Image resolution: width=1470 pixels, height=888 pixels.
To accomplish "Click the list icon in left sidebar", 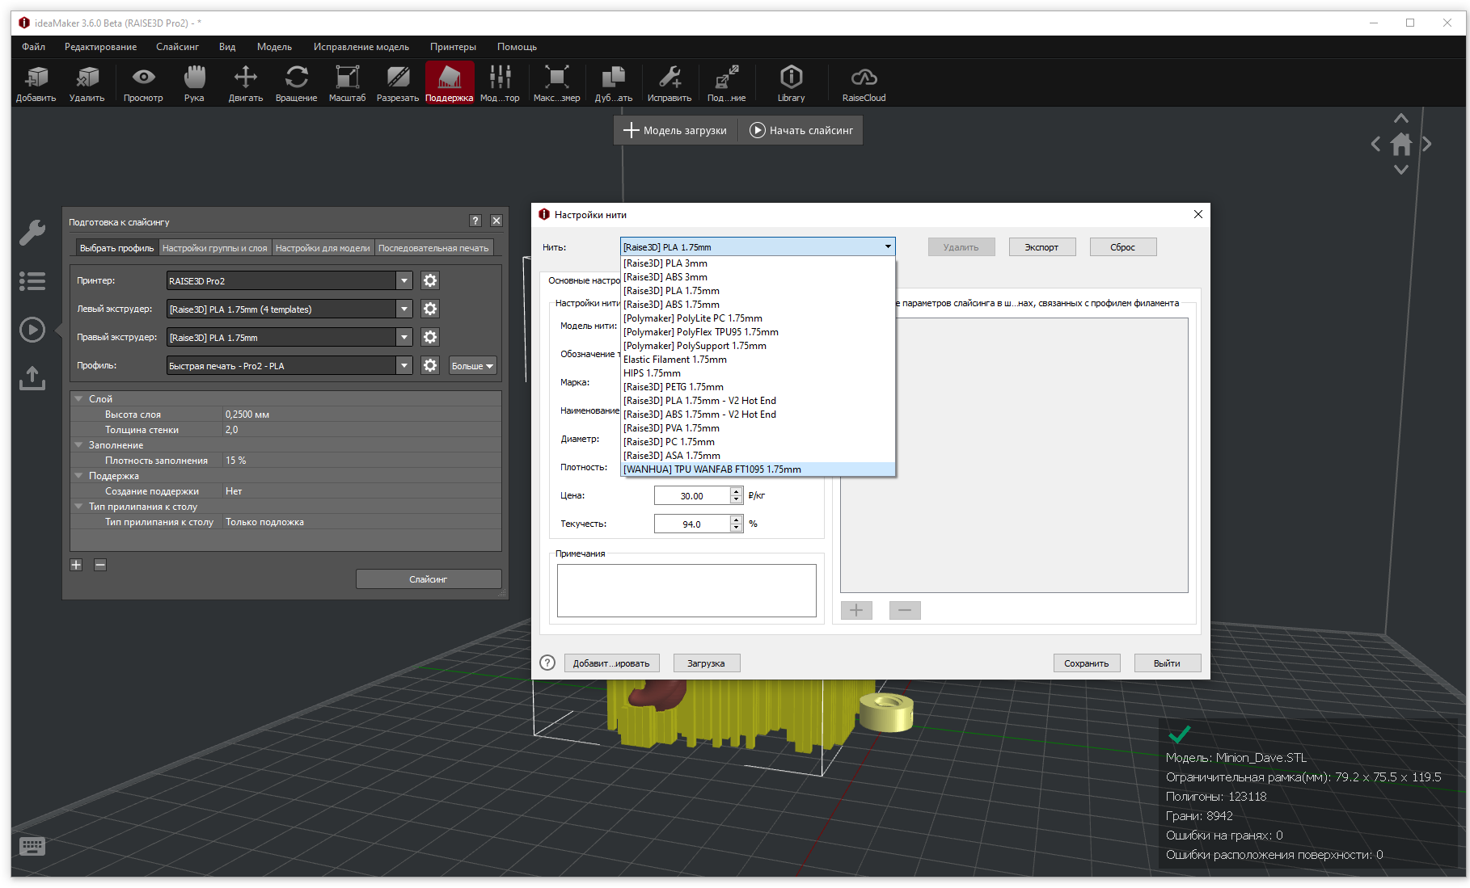I will tap(32, 281).
